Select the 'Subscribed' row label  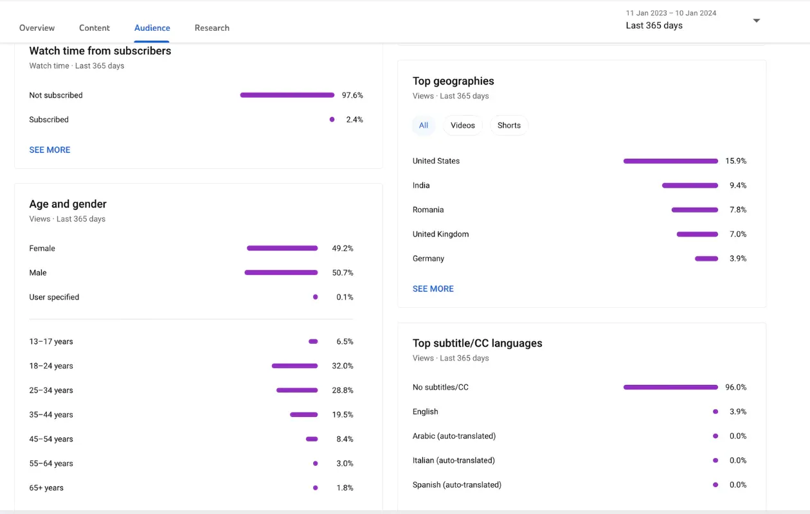point(49,120)
